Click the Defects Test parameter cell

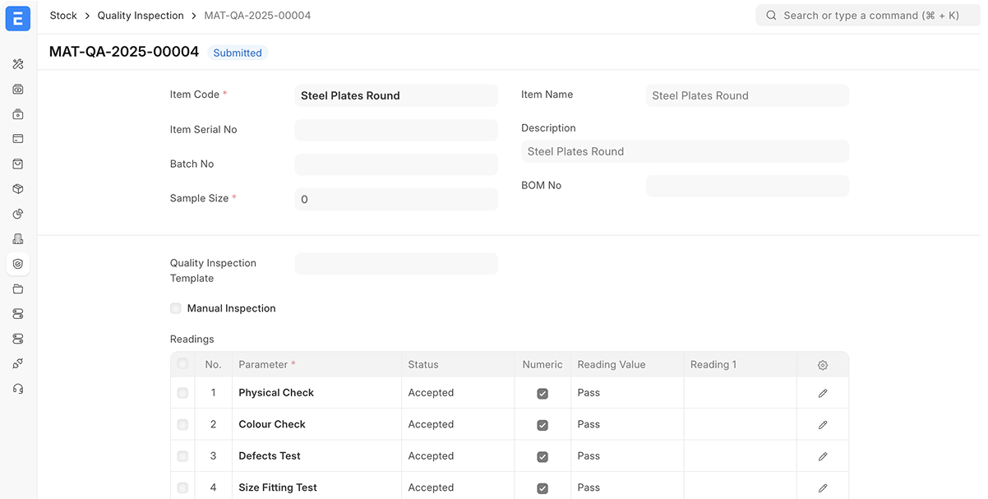pos(316,455)
